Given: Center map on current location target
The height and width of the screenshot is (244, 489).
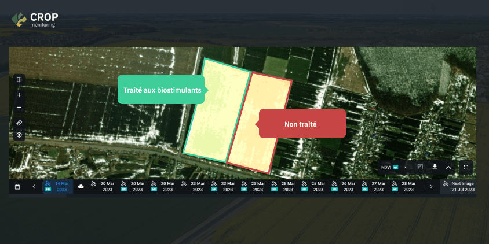Looking at the screenshot, I should tap(19, 135).
